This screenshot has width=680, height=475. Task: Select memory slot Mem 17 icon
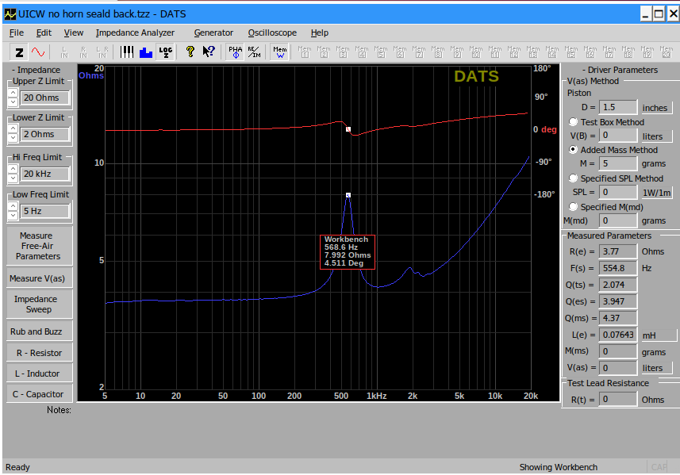[x=609, y=52]
